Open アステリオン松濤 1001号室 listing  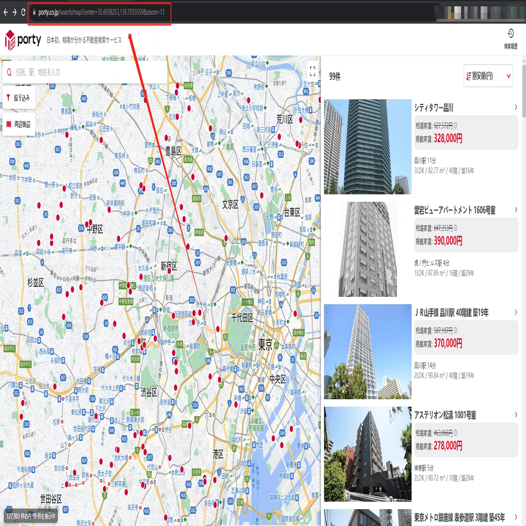tap(445, 415)
